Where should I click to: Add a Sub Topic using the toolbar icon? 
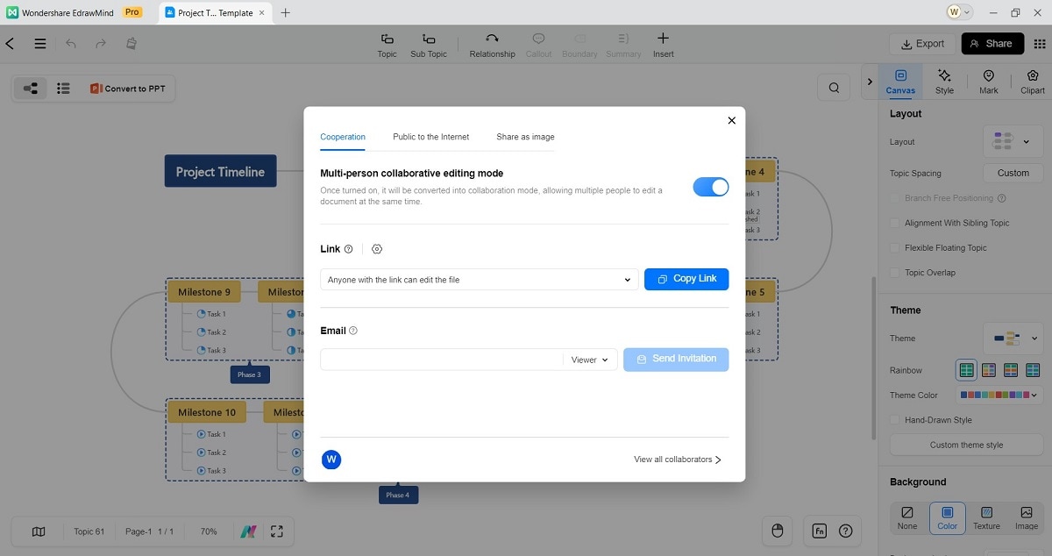pos(428,44)
